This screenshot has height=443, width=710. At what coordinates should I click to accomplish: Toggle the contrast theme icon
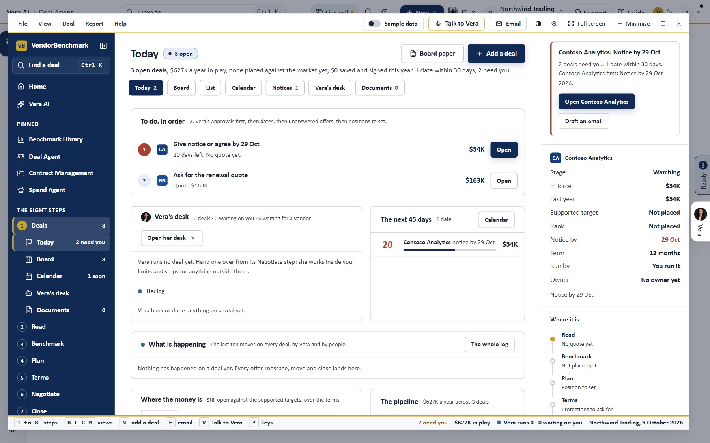tap(538, 24)
